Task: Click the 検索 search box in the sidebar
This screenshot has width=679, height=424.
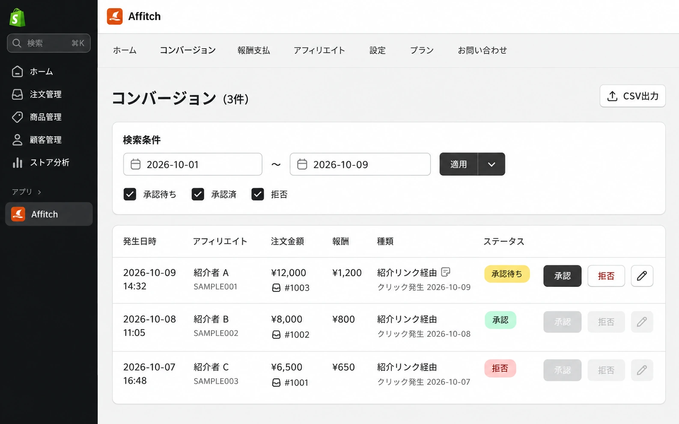Action: 49,43
